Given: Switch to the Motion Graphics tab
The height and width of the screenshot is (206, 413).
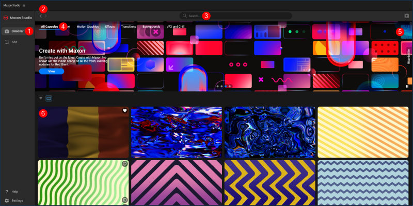Looking at the screenshot, I should 88,26.
